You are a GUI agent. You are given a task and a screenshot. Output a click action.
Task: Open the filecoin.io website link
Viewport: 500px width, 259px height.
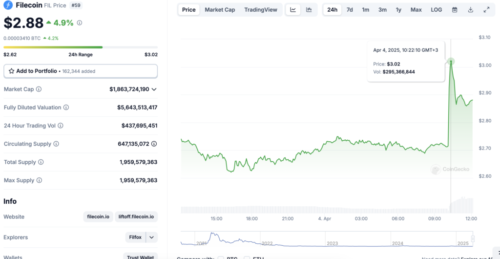point(98,217)
